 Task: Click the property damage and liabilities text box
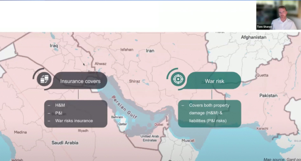click(x=209, y=113)
